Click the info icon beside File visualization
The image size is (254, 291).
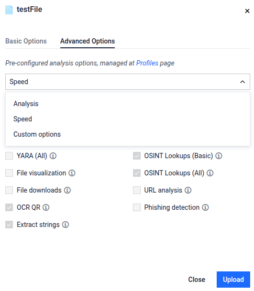(x=72, y=173)
